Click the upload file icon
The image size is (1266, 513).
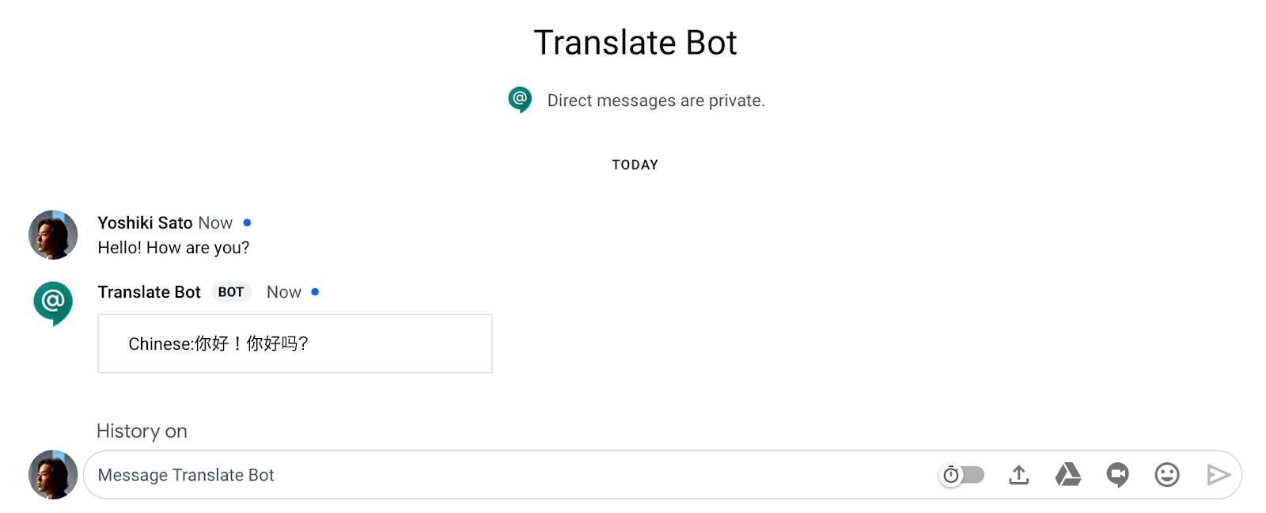pyautogui.click(x=1019, y=475)
